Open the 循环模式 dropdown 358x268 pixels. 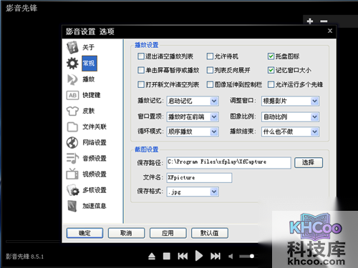193,131
